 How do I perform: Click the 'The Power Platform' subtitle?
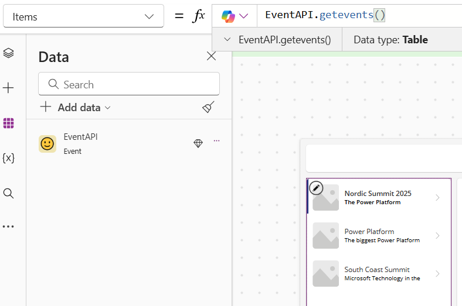pos(372,202)
